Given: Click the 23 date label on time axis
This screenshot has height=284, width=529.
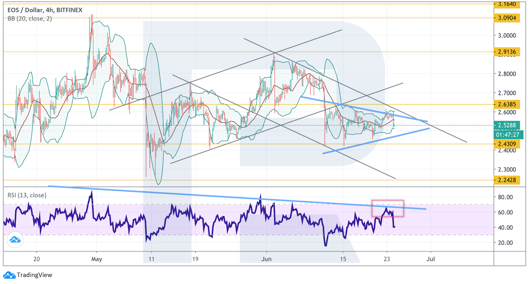Looking at the screenshot, I should click(x=387, y=259).
